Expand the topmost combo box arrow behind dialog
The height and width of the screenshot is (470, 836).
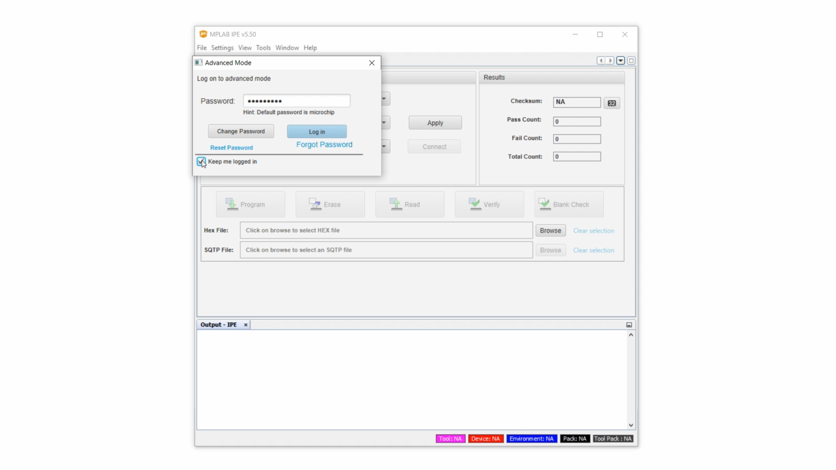pyautogui.click(x=384, y=99)
